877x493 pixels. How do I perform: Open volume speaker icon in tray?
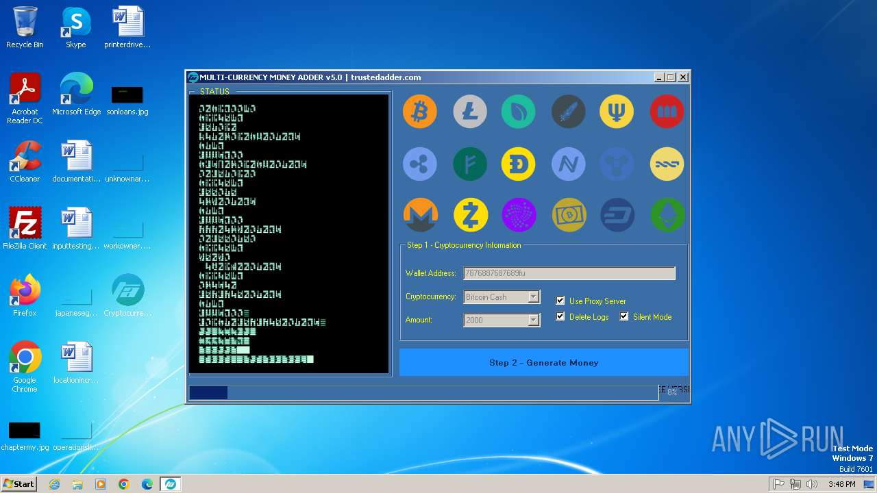[x=812, y=484]
